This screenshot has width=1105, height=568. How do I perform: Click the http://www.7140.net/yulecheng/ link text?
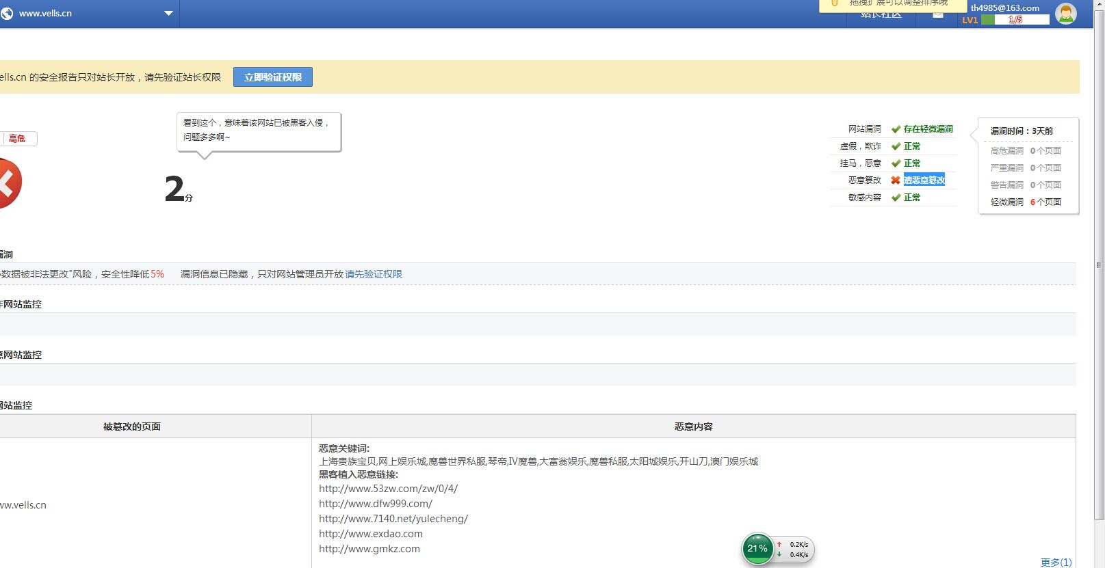point(393,519)
